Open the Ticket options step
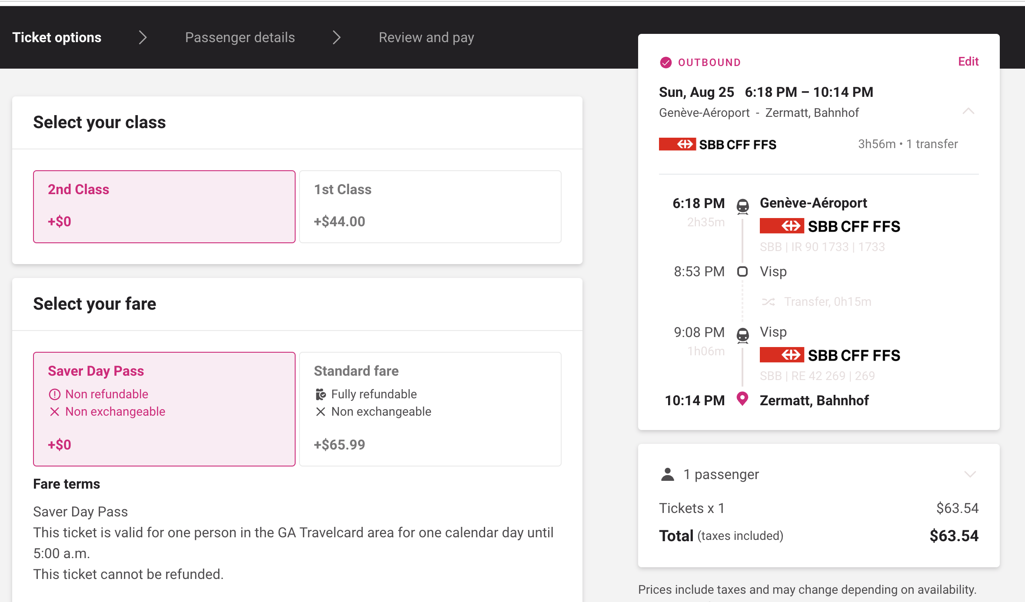This screenshot has width=1025, height=602. click(x=57, y=38)
